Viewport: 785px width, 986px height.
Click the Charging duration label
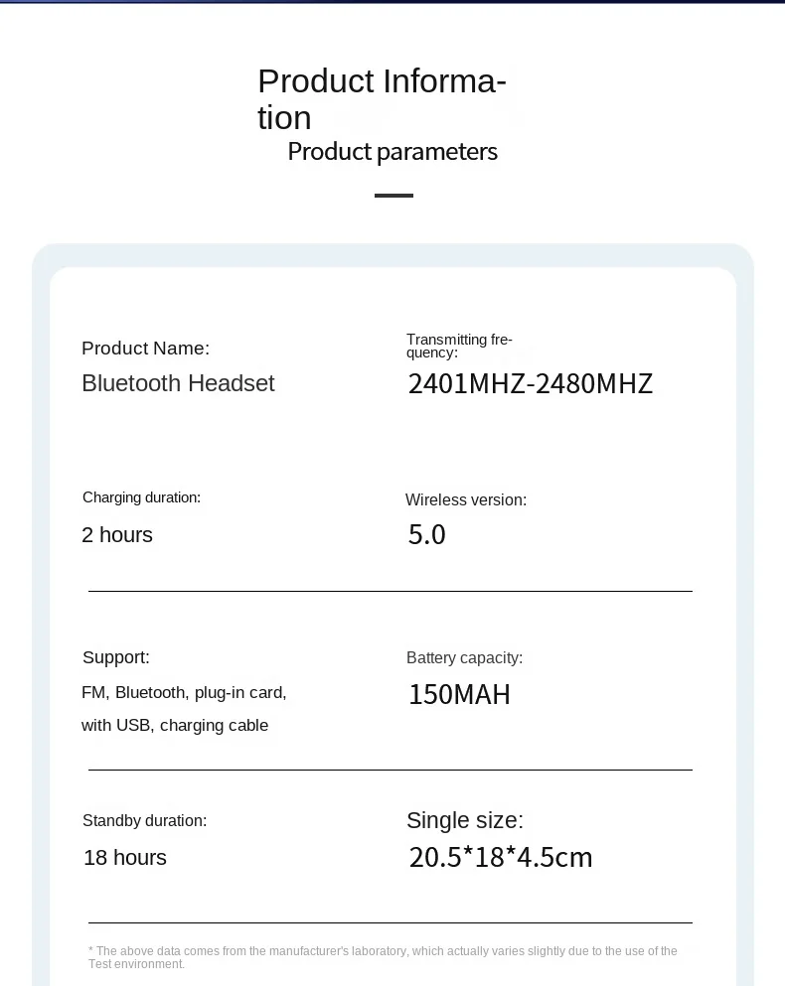pyautogui.click(x=142, y=497)
